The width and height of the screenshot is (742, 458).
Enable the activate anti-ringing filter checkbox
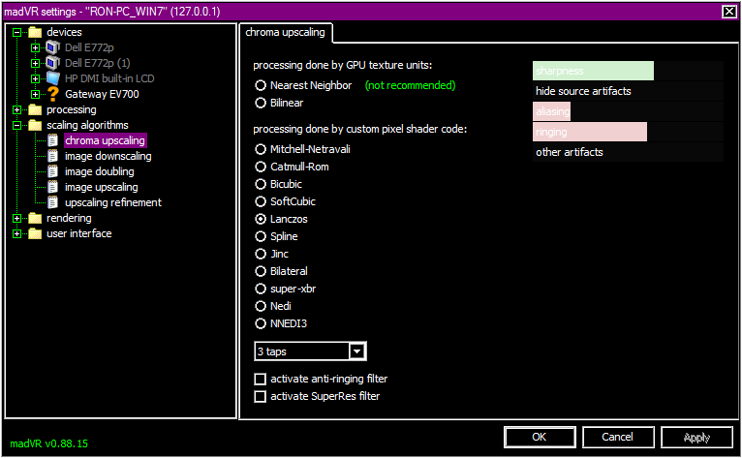(260, 379)
